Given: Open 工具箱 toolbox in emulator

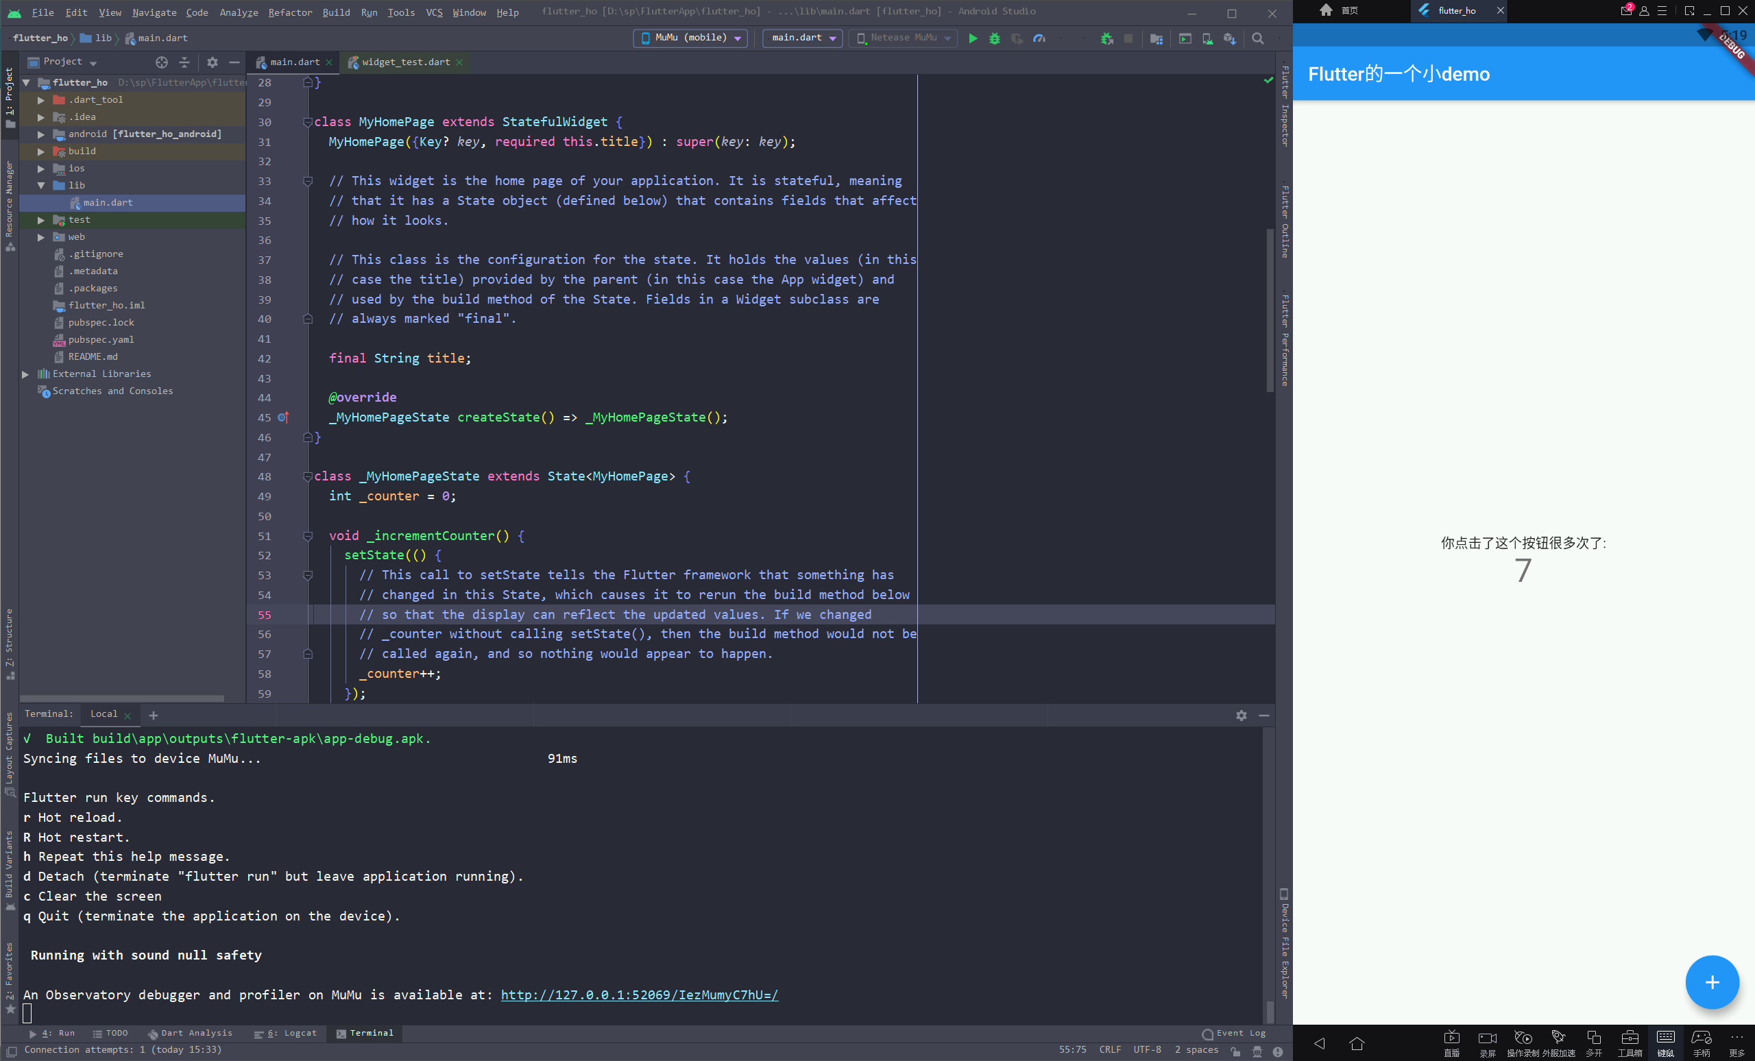Looking at the screenshot, I should click(x=1630, y=1043).
